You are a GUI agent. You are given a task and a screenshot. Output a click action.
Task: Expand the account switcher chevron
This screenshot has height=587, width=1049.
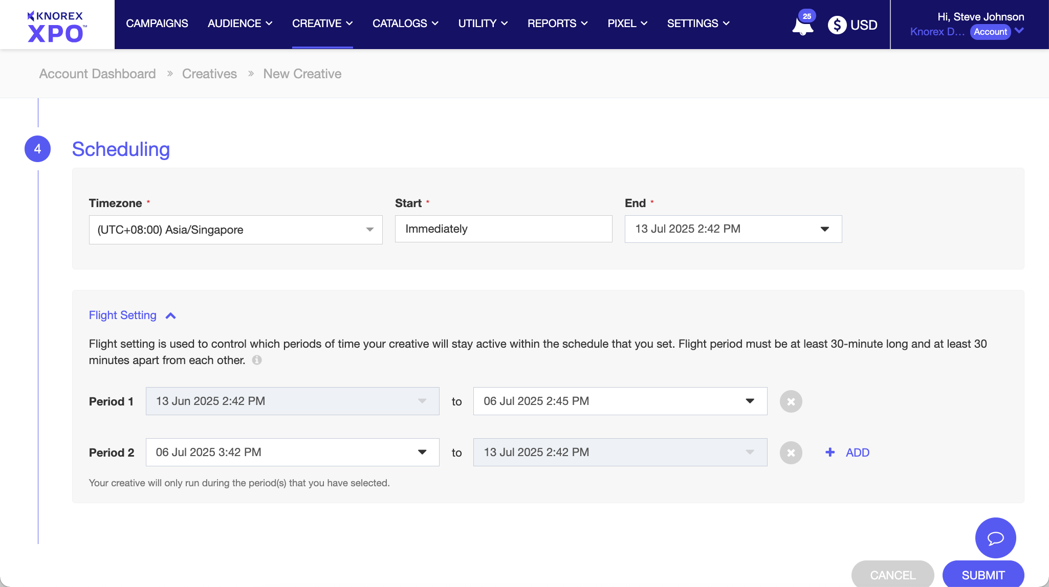tap(1019, 31)
